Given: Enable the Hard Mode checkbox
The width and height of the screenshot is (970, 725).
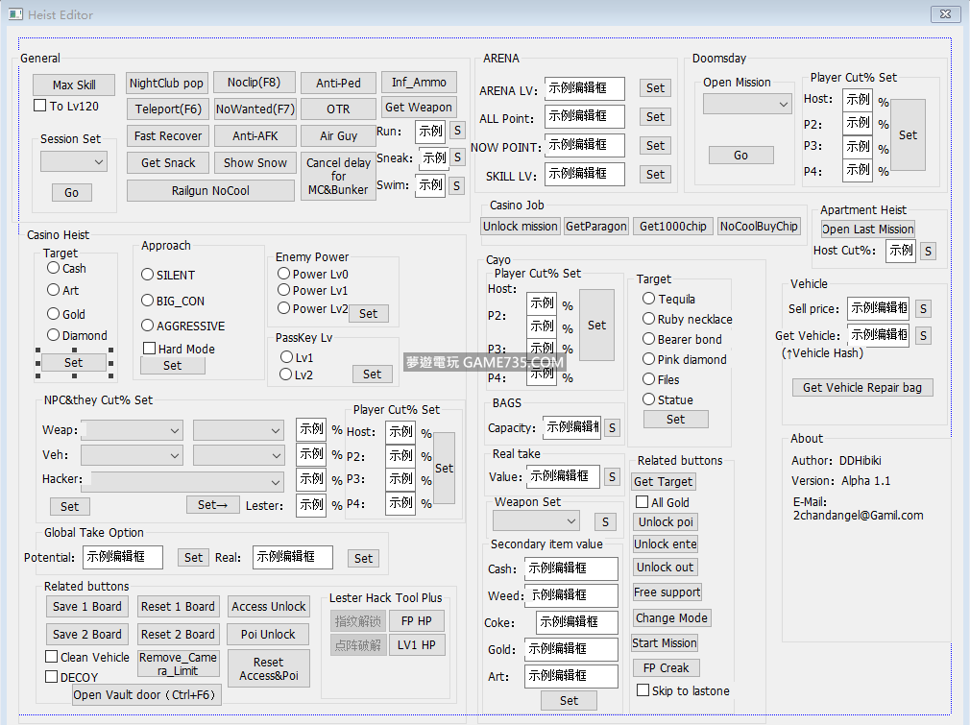Looking at the screenshot, I should click(x=149, y=349).
